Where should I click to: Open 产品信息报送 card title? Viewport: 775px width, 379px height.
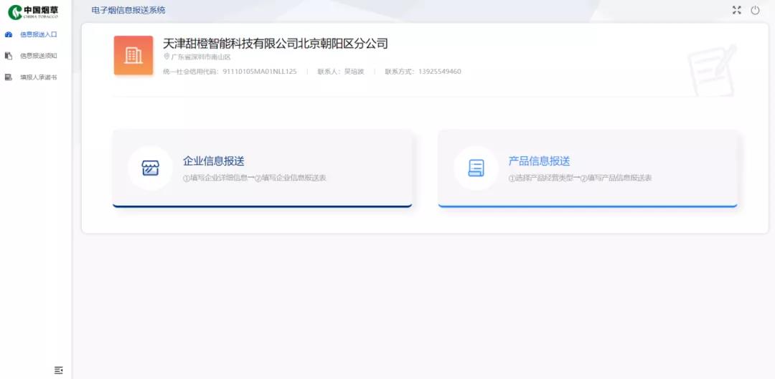click(x=539, y=161)
